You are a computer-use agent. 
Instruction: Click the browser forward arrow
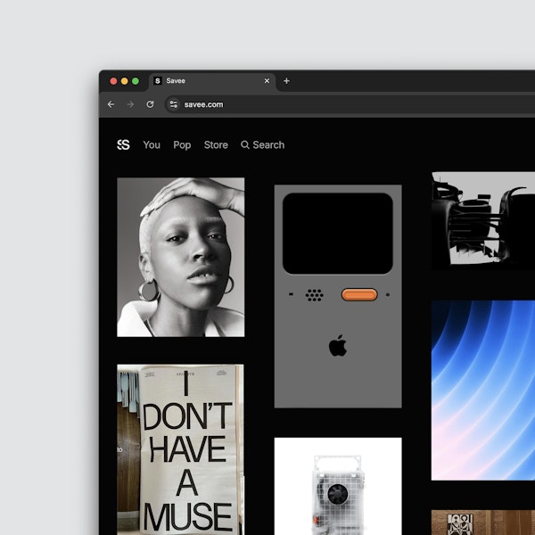point(130,104)
